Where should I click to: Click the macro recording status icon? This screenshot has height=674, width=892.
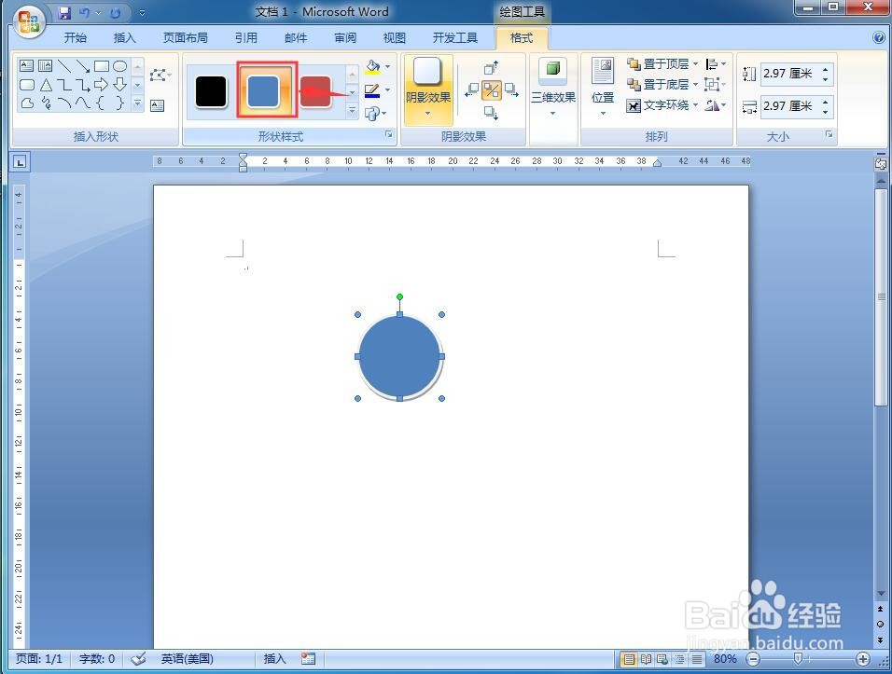click(308, 659)
